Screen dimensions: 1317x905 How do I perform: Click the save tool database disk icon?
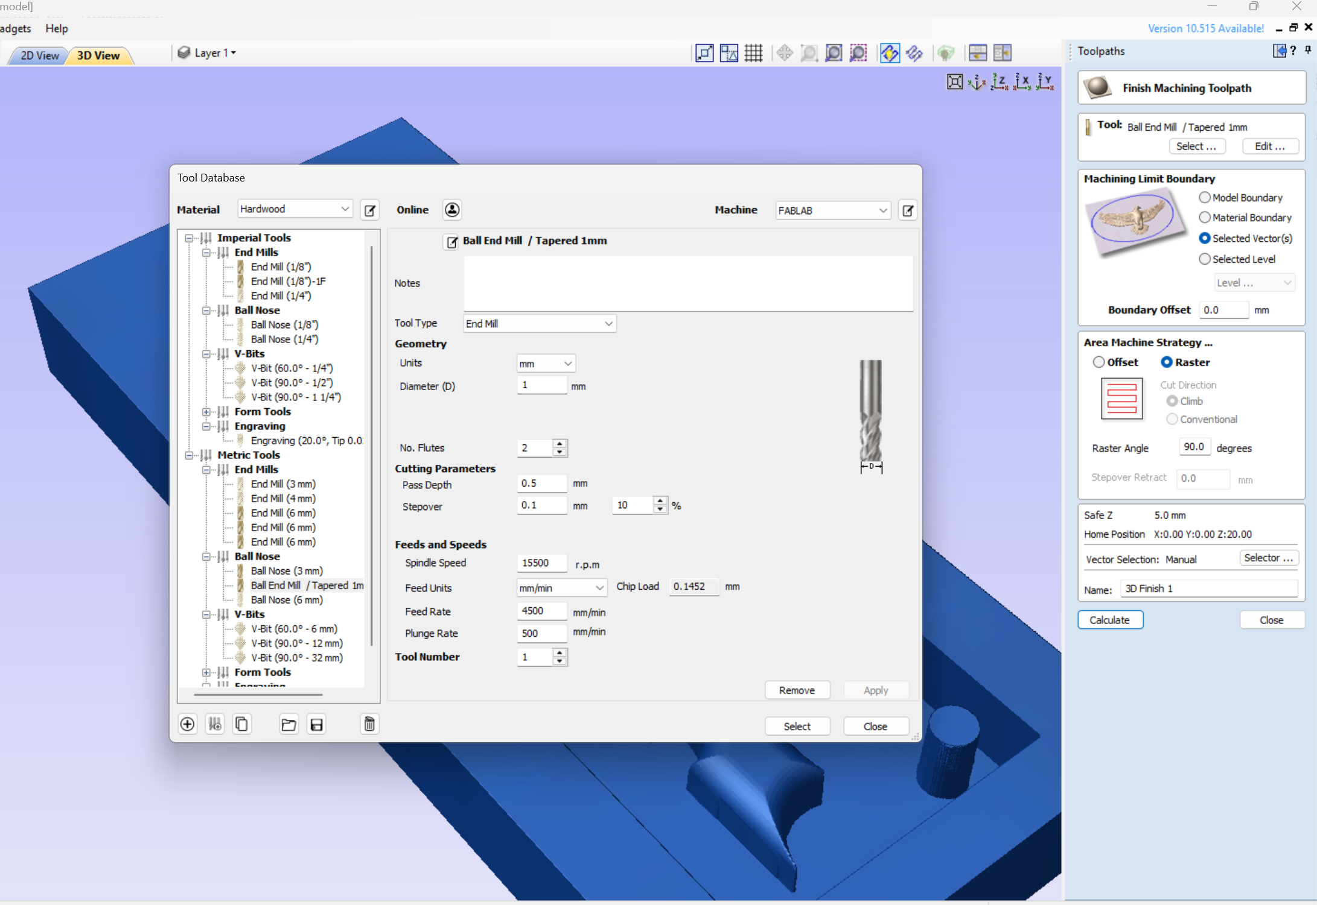(316, 724)
